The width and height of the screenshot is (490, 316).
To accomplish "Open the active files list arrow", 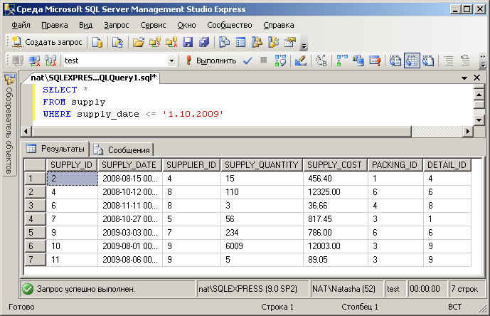I will click(464, 78).
